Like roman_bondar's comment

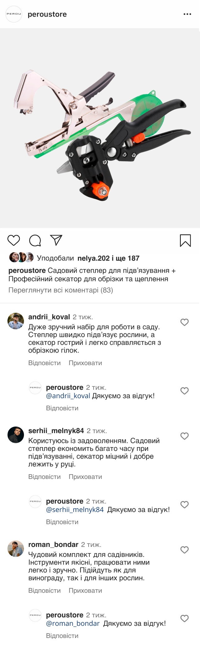tap(184, 550)
